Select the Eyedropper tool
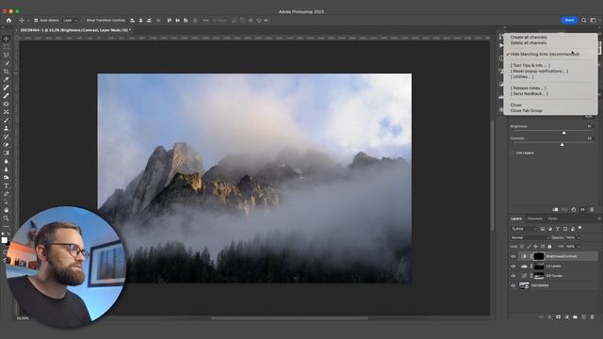Viewport: 603px width, 339px height. click(x=7, y=79)
